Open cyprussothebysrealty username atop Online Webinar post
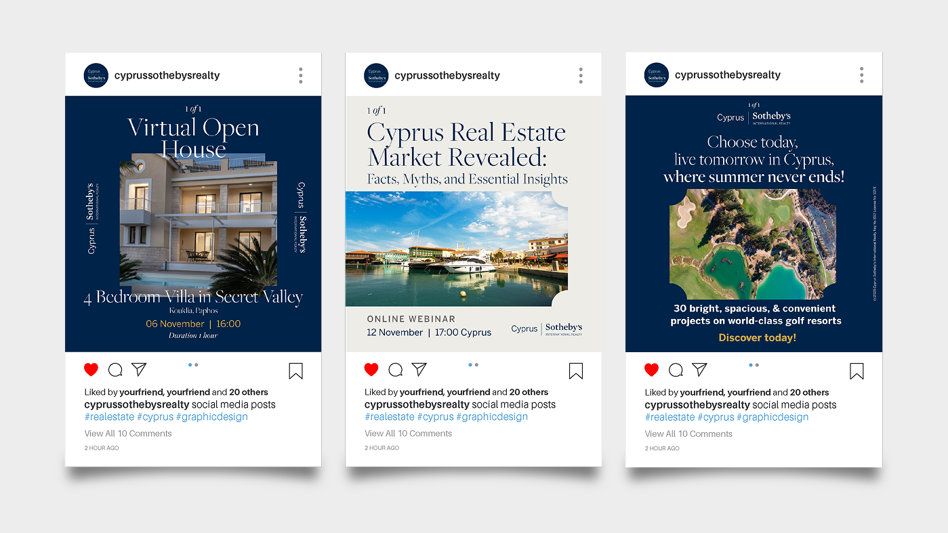The width and height of the screenshot is (948, 533). click(x=447, y=75)
